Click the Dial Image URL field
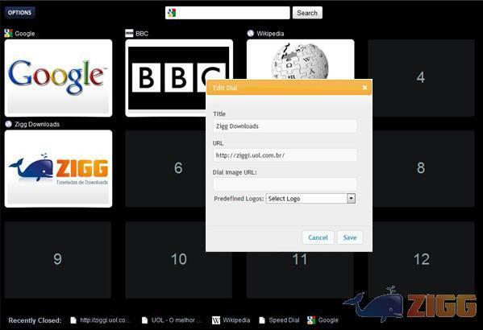 click(x=285, y=184)
